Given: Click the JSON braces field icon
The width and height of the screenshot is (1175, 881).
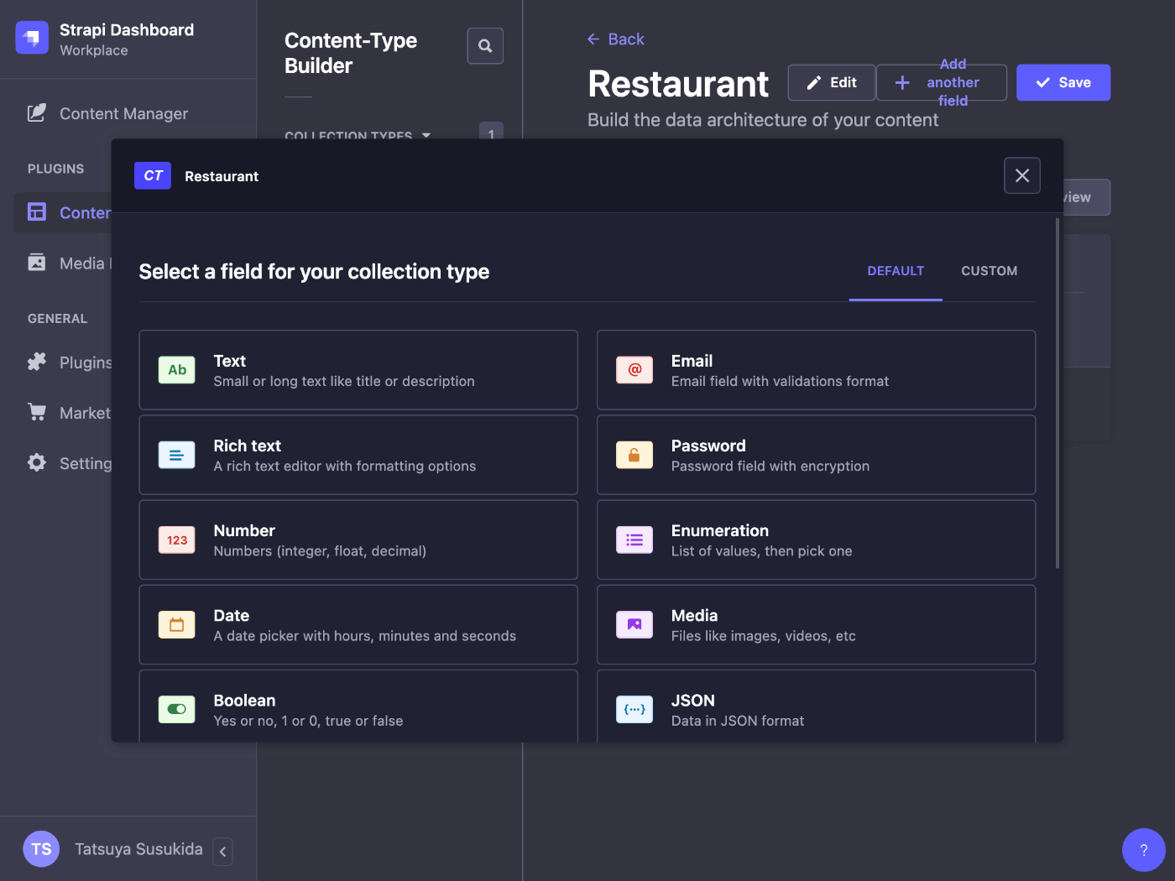Looking at the screenshot, I should coord(634,709).
